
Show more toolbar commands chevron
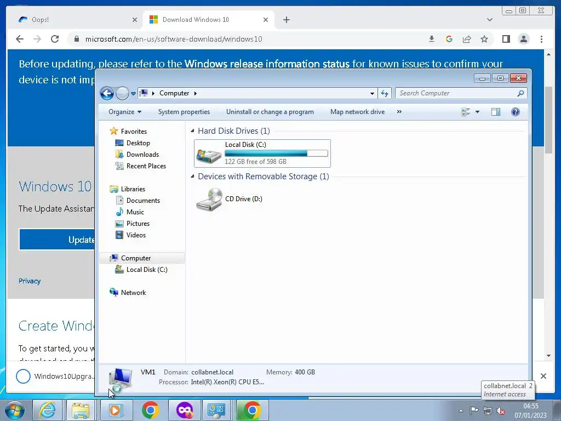coord(399,112)
